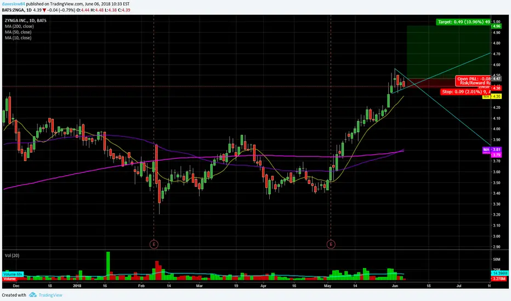
Task: Click the grey 4.47 price tag
Action: pos(497,79)
